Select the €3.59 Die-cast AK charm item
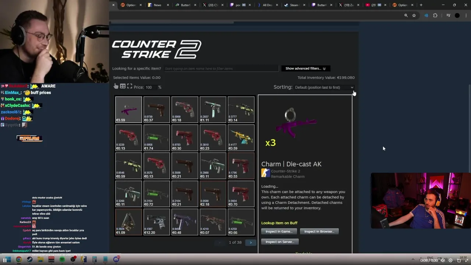The image size is (471, 265). click(128, 110)
